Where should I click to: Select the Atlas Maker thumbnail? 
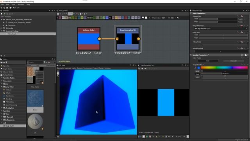point(35,76)
